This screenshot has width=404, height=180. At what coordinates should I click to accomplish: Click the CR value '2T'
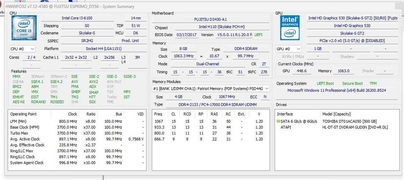click(x=264, y=64)
